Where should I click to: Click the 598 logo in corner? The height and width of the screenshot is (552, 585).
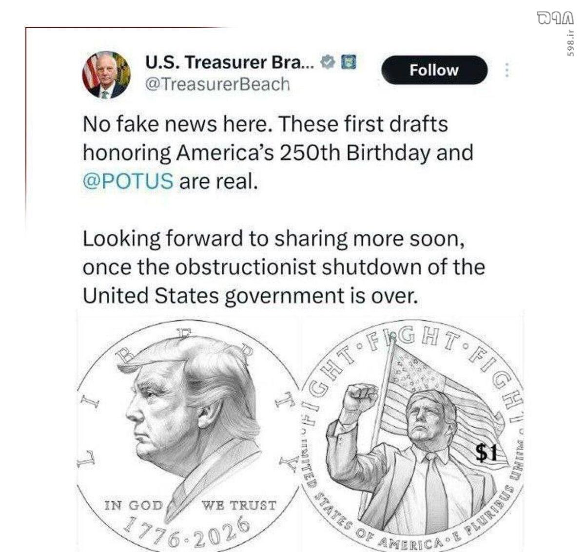[555, 18]
